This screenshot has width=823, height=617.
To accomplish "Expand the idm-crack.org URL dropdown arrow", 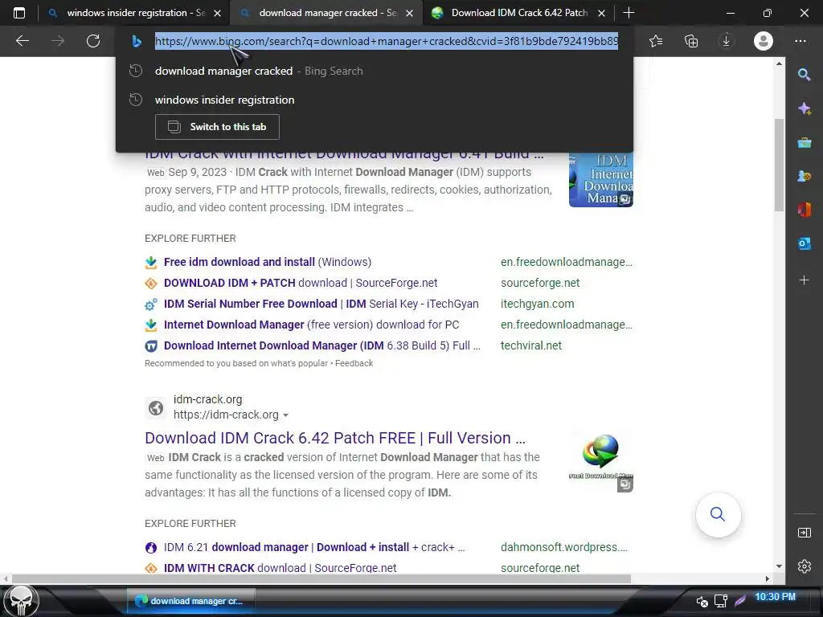I will tap(285, 415).
